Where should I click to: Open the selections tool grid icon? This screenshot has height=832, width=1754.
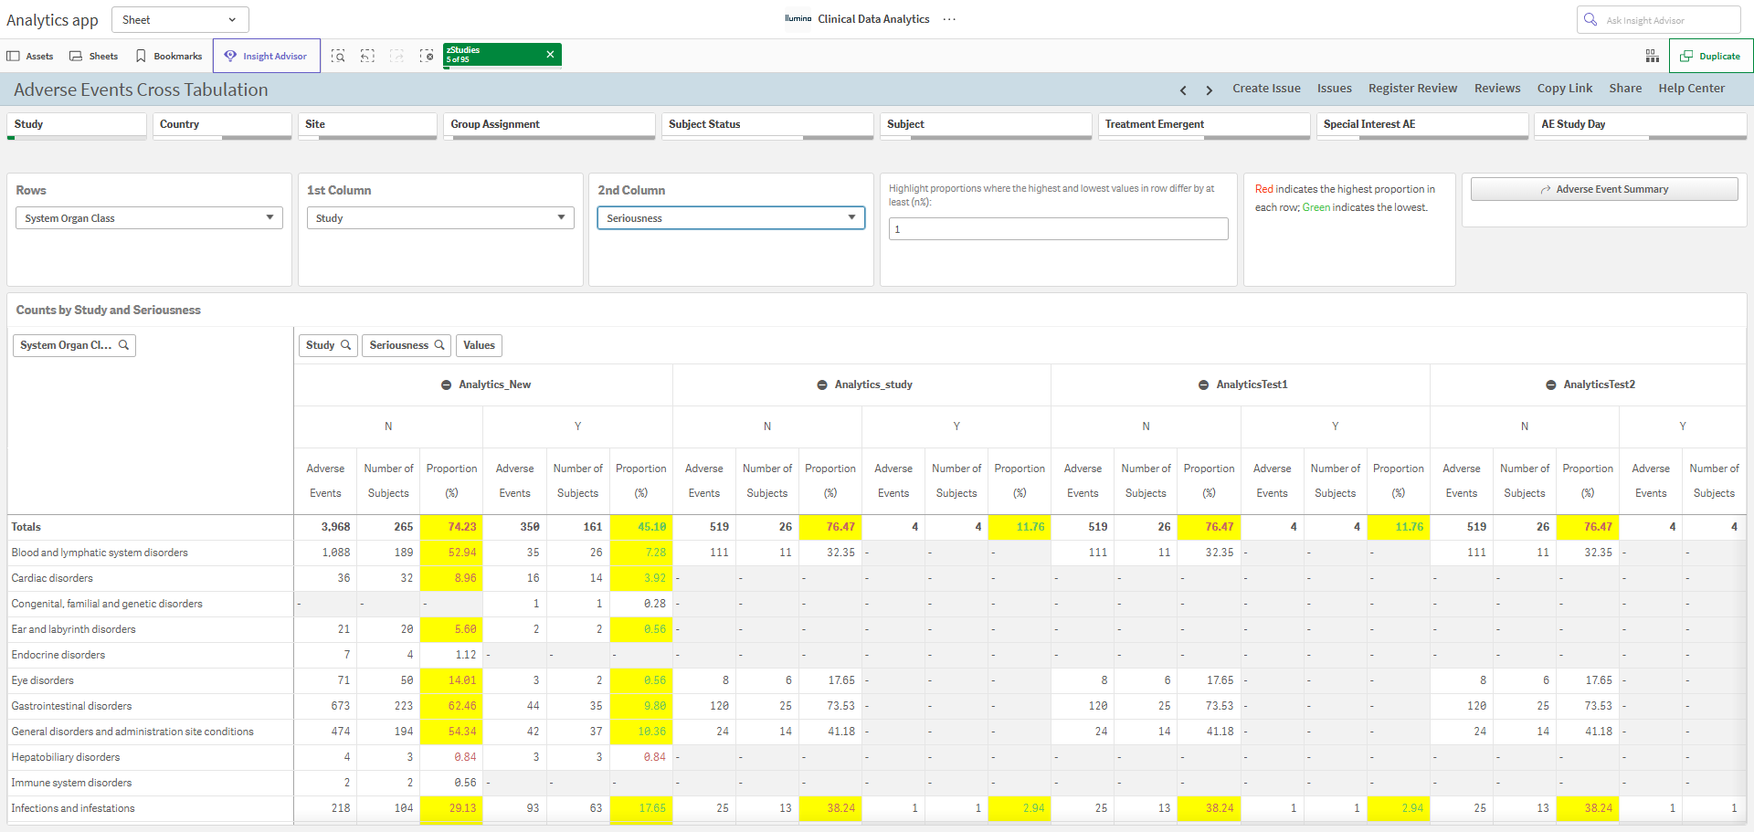coord(1653,56)
